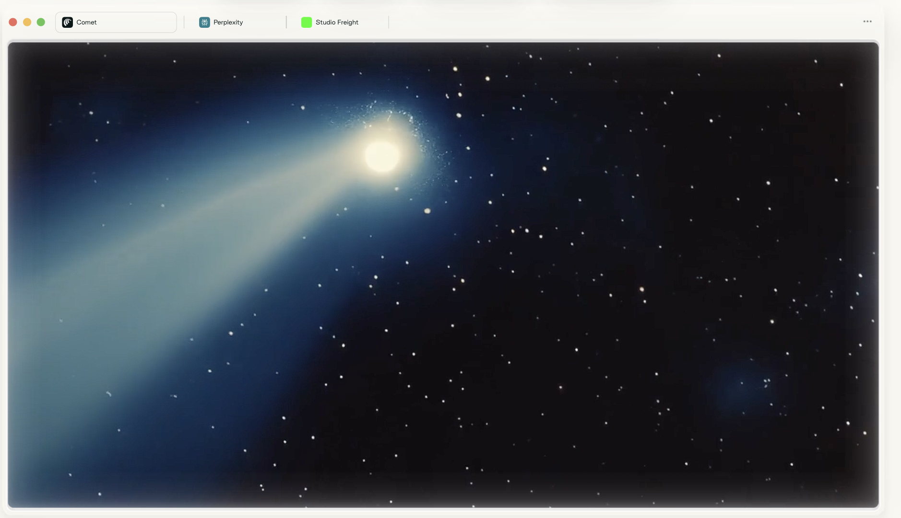The height and width of the screenshot is (518, 901).
Task: Click the green Studio Freight favicon
Action: coord(306,23)
